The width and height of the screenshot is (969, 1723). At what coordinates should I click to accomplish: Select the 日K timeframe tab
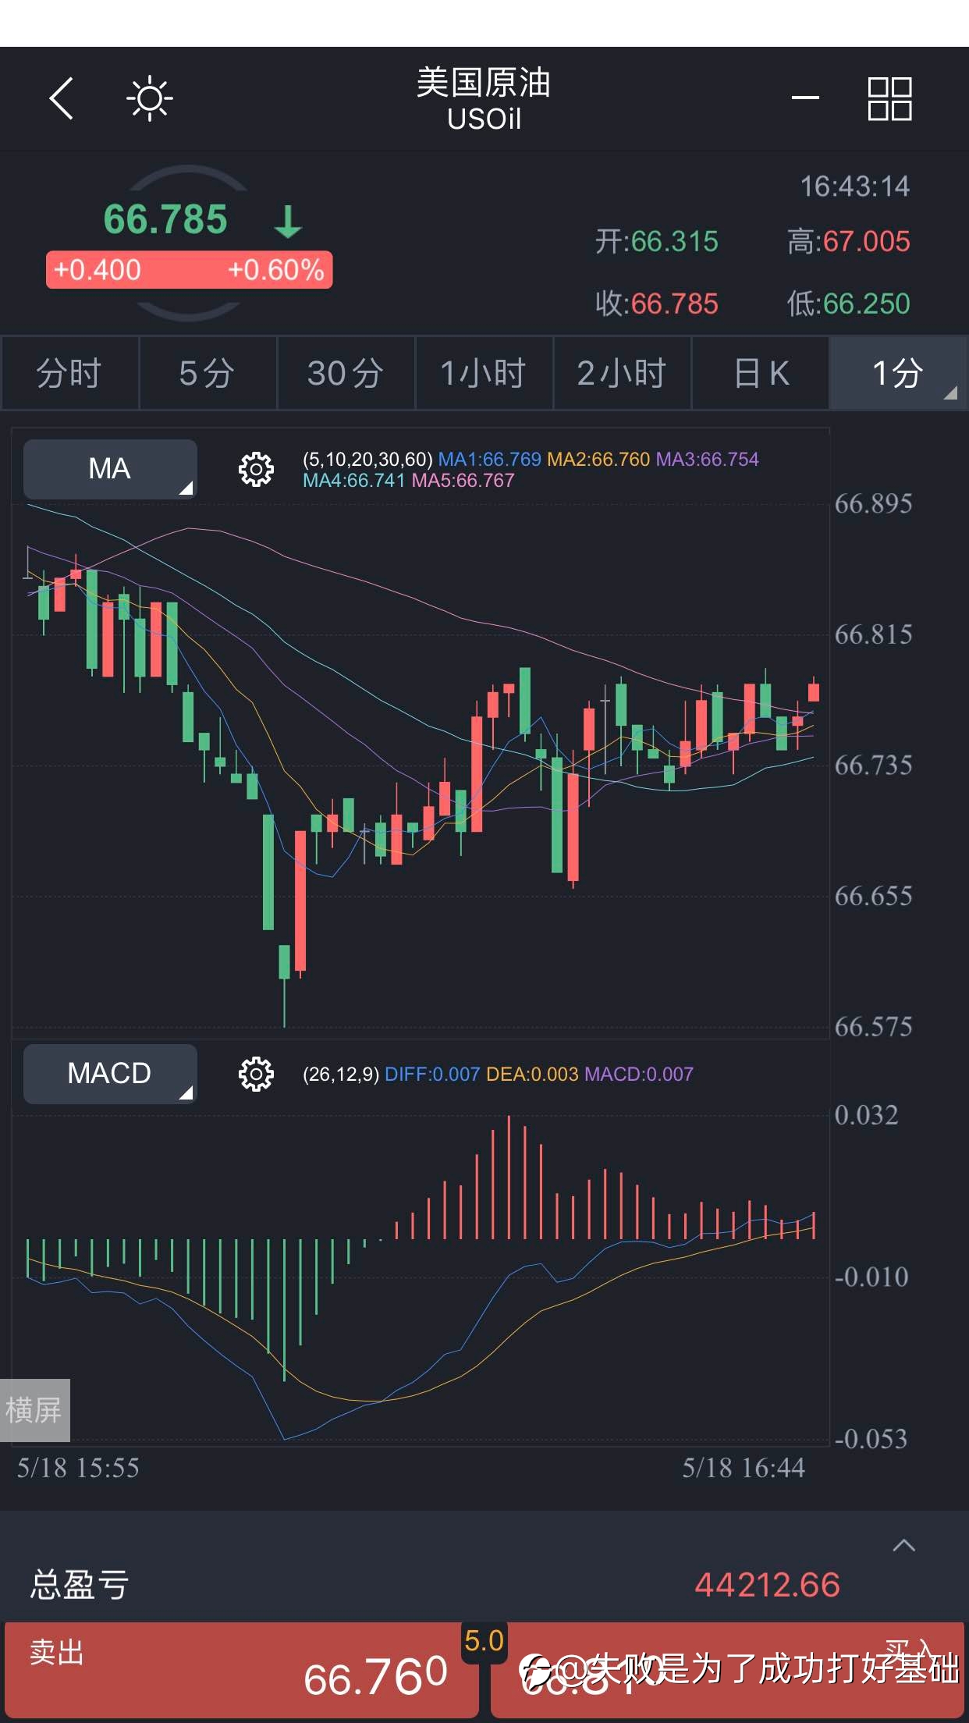click(x=760, y=373)
